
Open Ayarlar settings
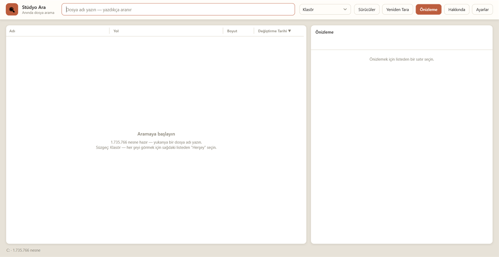(x=482, y=9)
